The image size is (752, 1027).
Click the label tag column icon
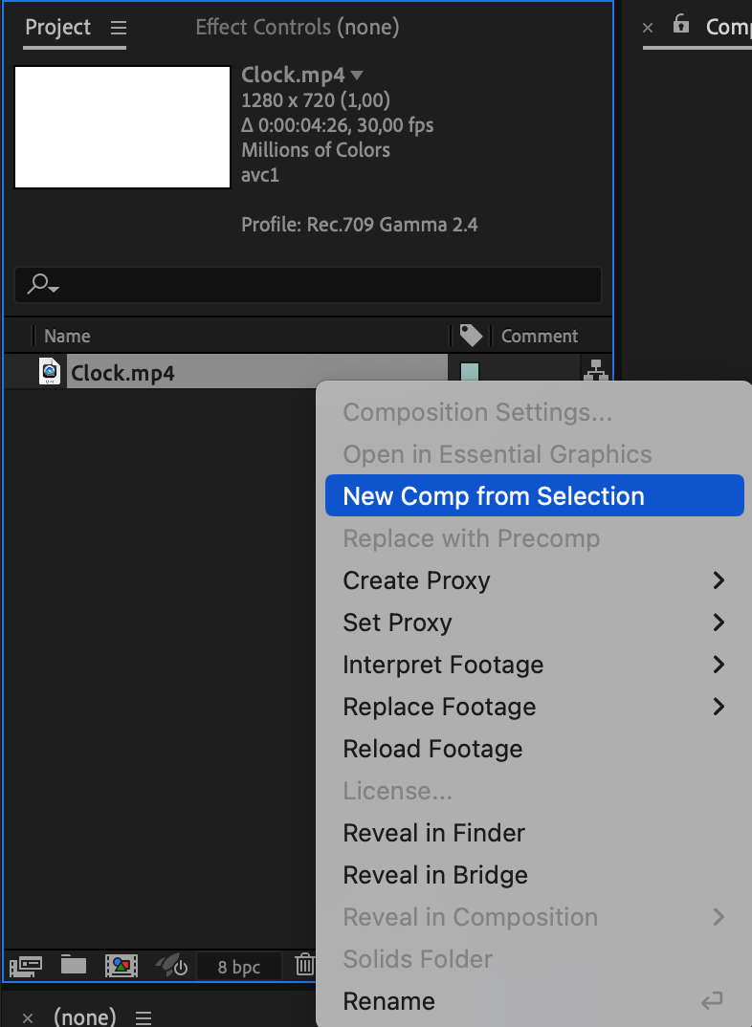click(471, 336)
